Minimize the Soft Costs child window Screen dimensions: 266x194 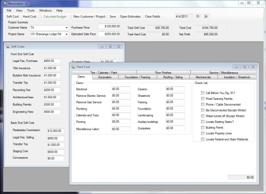(x=102, y=47)
